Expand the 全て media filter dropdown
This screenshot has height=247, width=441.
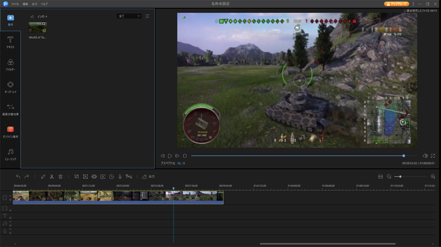click(x=129, y=16)
